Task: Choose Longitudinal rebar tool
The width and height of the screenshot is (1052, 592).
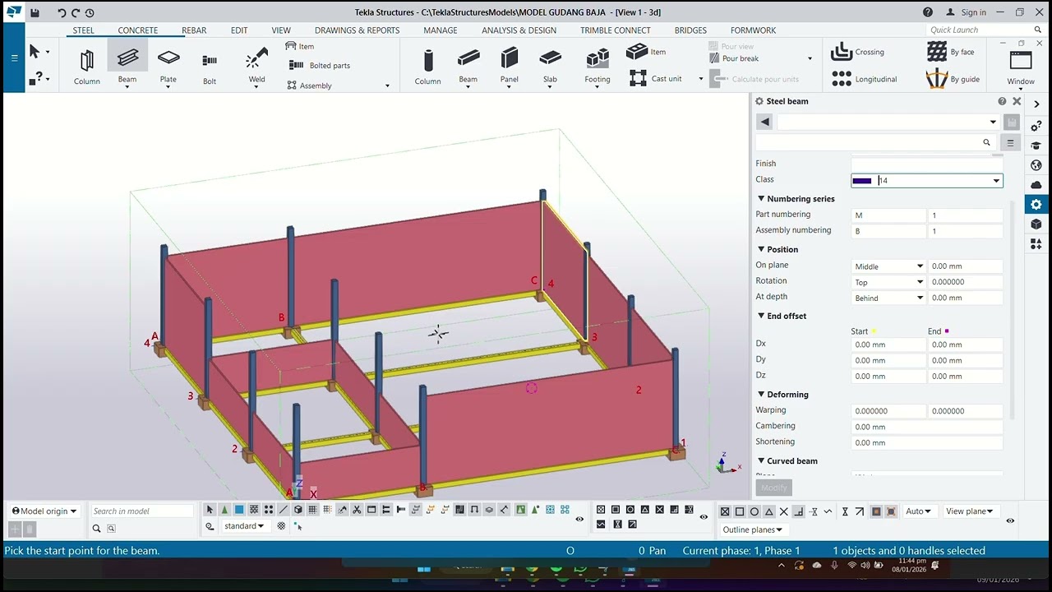Action: [x=864, y=79]
